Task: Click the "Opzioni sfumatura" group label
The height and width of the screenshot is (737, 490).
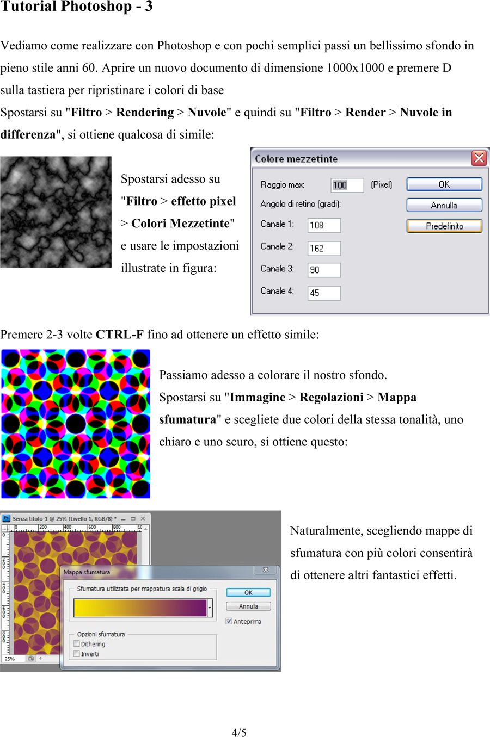Action: (101, 634)
